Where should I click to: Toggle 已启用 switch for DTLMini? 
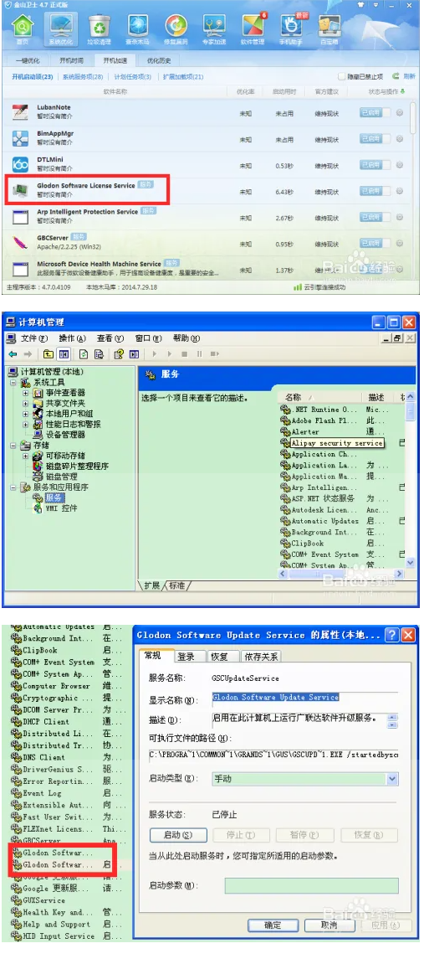375,165
